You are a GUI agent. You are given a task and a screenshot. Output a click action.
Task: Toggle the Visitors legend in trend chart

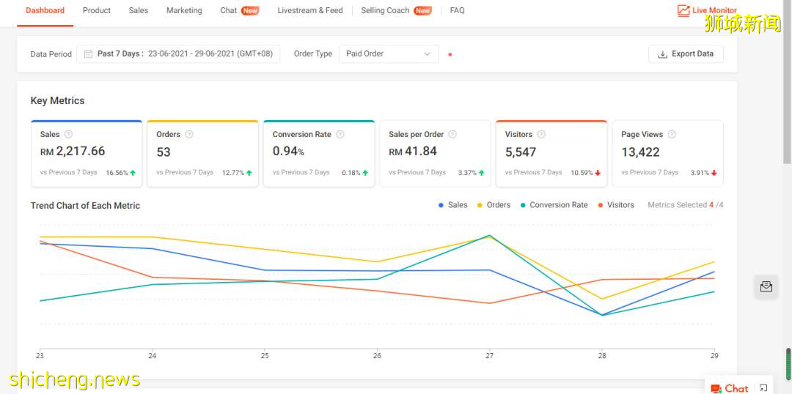pyautogui.click(x=615, y=205)
